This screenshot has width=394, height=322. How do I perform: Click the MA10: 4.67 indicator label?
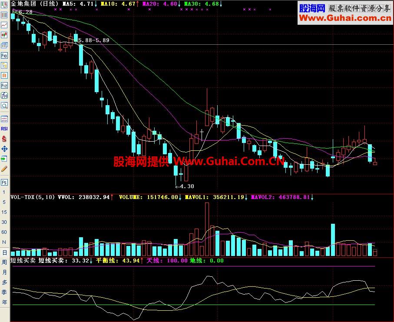(x=119, y=4)
